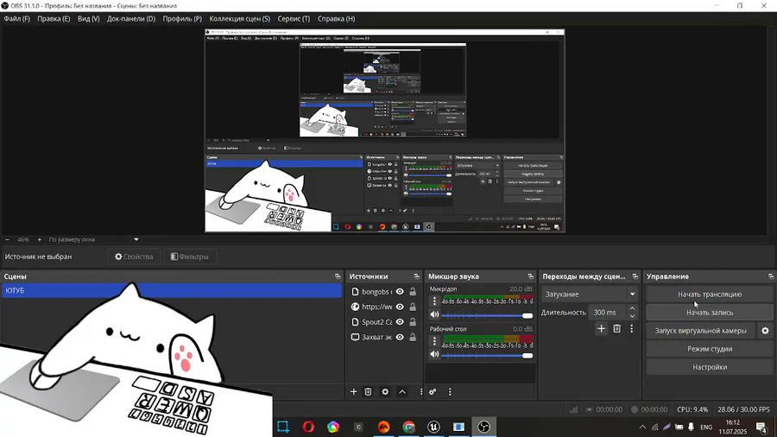777x437 pixels.
Task: Open advanced audio properties gears in Микшер звука
Action: [433, 391]
